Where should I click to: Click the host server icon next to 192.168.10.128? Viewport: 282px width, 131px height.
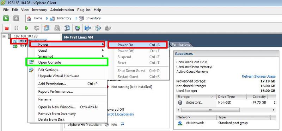coord(10,37)
